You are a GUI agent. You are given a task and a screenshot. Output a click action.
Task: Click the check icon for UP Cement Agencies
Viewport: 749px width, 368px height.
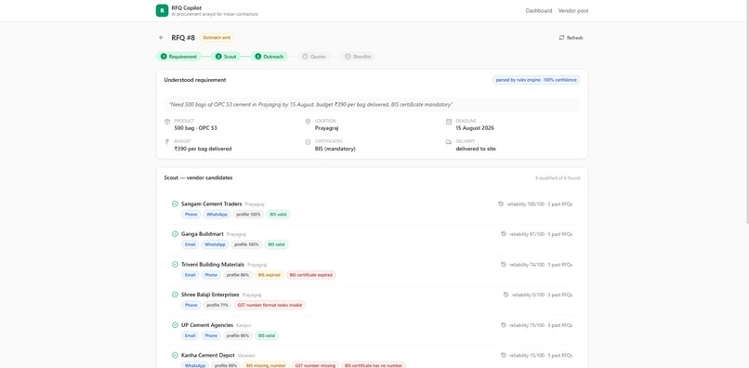[x=175, y=325]
